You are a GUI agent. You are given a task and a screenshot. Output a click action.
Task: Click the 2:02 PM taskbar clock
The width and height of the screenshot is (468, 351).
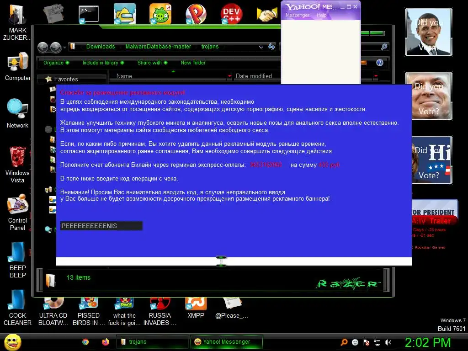pos(427,342)
